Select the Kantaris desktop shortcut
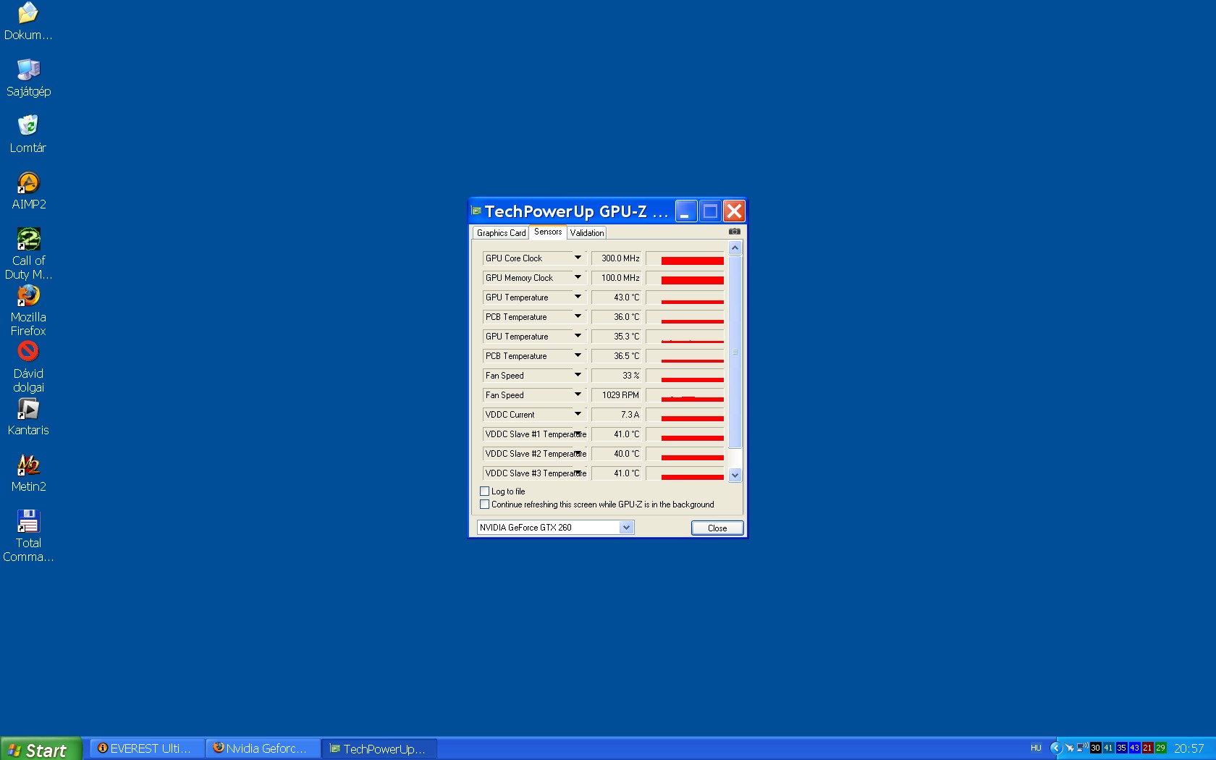 [x=28, y=417]
